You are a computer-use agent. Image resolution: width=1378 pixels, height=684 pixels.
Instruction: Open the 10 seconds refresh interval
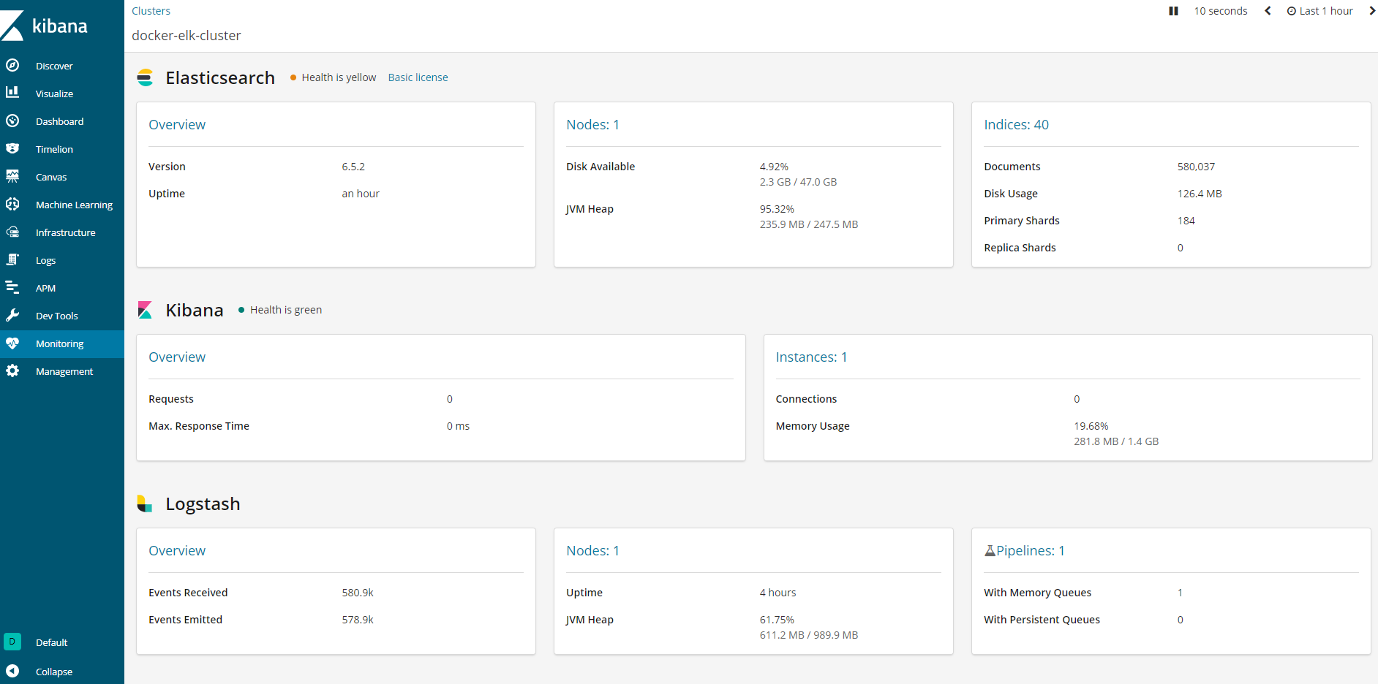tap(1221, 11)
